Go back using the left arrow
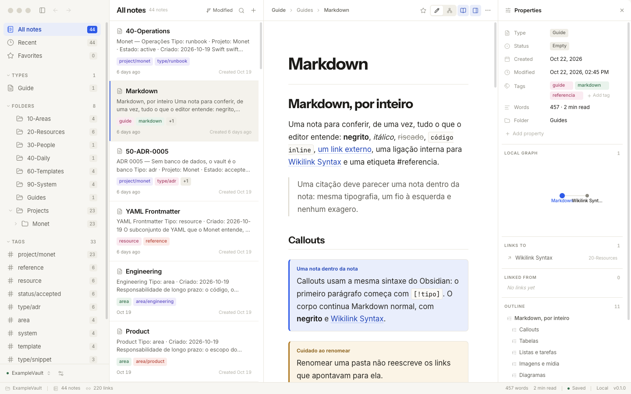Screen dimensions: 631x394 tap(55, 11)
